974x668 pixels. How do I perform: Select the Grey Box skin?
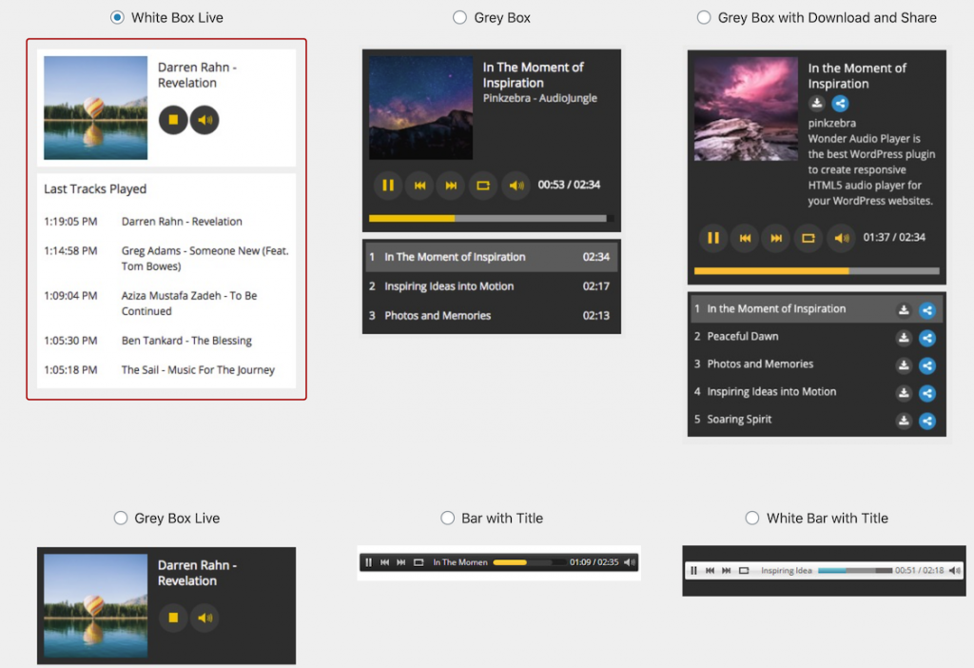460,17
